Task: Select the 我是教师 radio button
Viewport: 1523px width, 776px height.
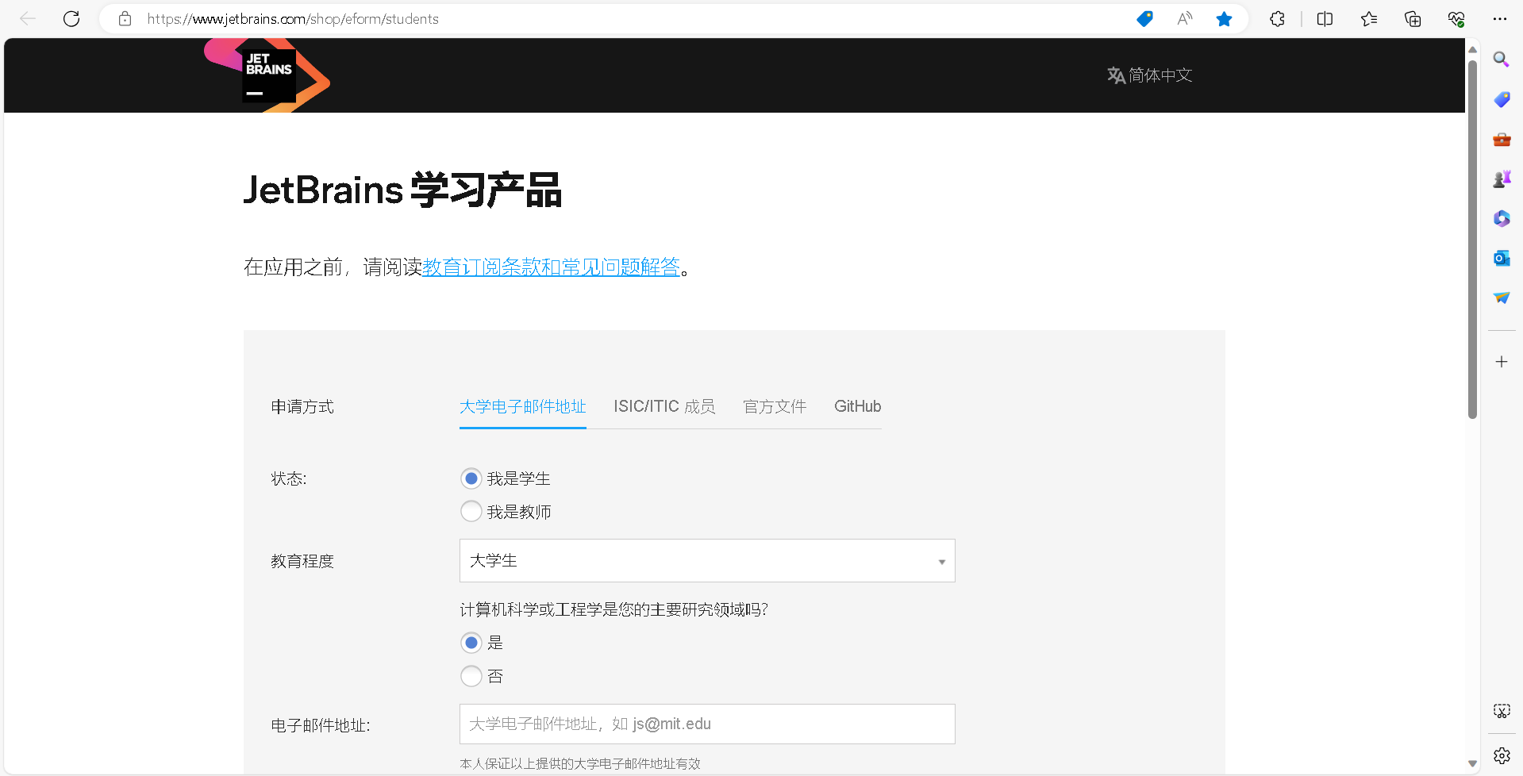Action: point(471,512)
